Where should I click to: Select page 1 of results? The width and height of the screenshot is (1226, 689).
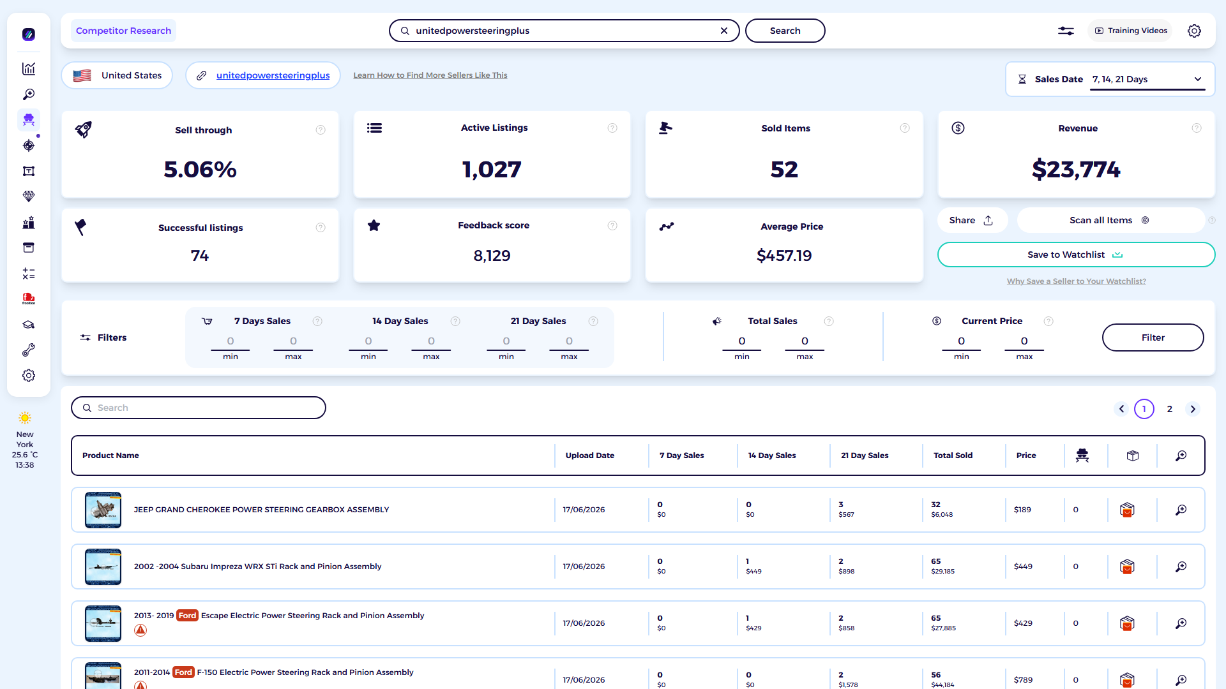[x=1144, y=409]
